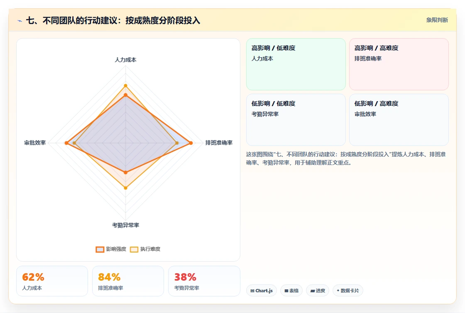Click the 数据卡片 tag chip
Viewport: 465px width, 313px height.
click(348, 291)
